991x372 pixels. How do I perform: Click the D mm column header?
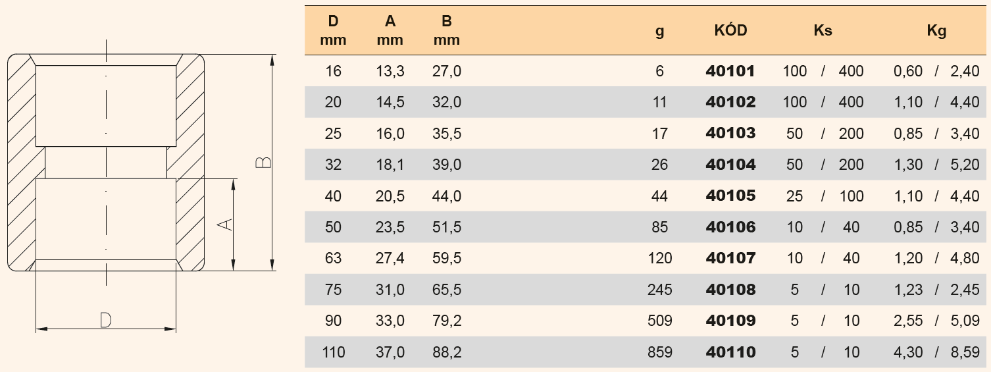333,30
